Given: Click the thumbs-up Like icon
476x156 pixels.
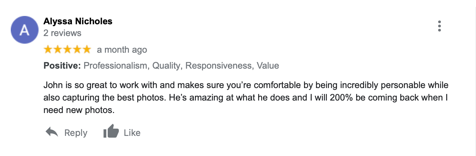Looking at the screenshot, I should (111, 132).
